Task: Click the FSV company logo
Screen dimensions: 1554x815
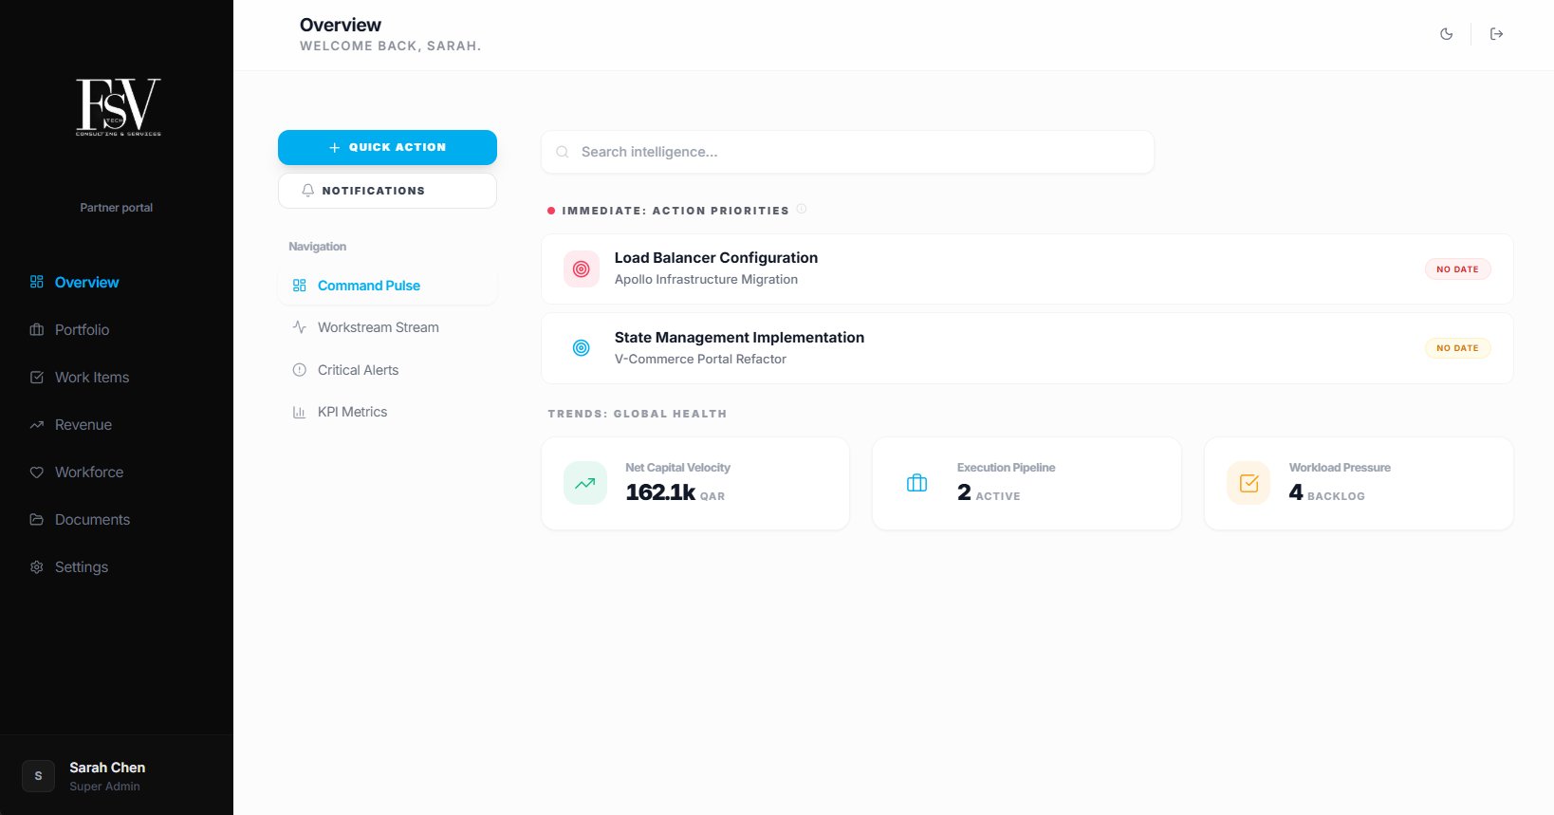Action: [118, 106]
